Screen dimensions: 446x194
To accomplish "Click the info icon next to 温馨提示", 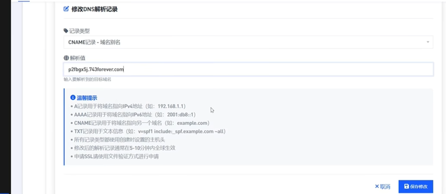I will coord(73,97).
